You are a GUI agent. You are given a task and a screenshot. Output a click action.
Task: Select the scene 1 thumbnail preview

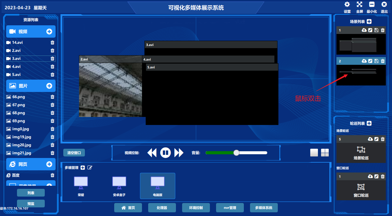pyautogui.click(x=361, y=44)
